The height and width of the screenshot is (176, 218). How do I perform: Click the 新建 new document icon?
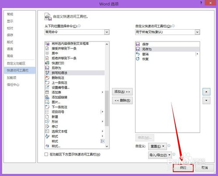tap(47, 117)
